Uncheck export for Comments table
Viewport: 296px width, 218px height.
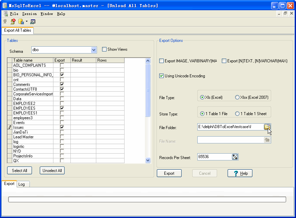click(x=62, y=84)
